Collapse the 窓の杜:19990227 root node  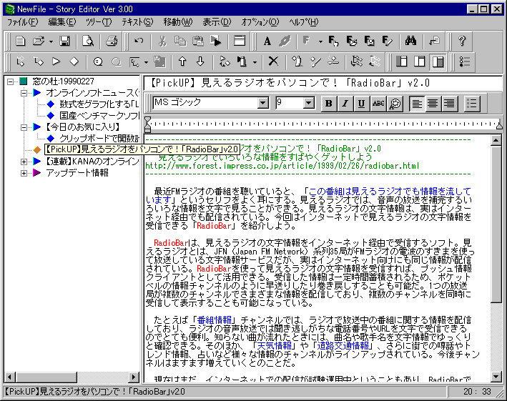point(10,81)
